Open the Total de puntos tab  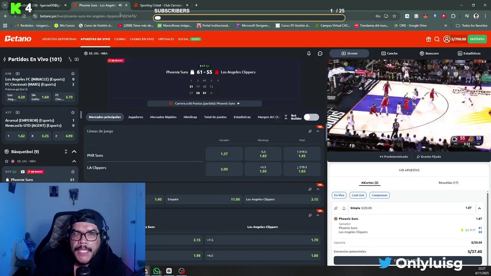coord(215,117)
